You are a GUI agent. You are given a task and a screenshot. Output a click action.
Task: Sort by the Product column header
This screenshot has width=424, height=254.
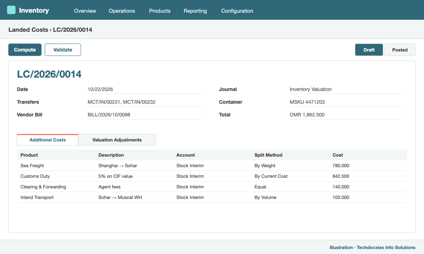29,155
